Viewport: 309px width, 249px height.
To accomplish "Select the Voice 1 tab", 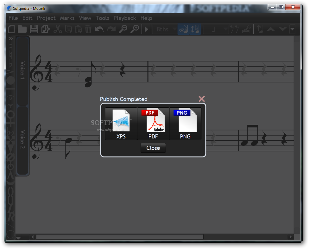I will click(23, 71).
